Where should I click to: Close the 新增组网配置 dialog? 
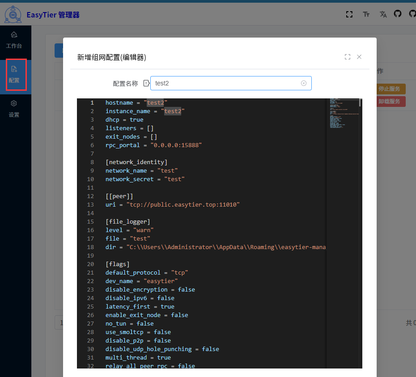pos(359,57)
